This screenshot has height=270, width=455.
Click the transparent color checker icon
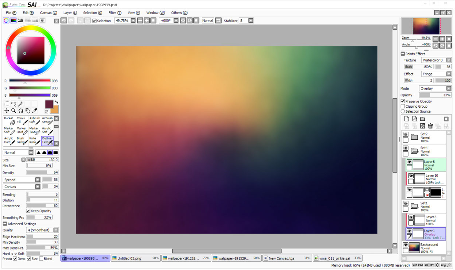coord(47,112)
